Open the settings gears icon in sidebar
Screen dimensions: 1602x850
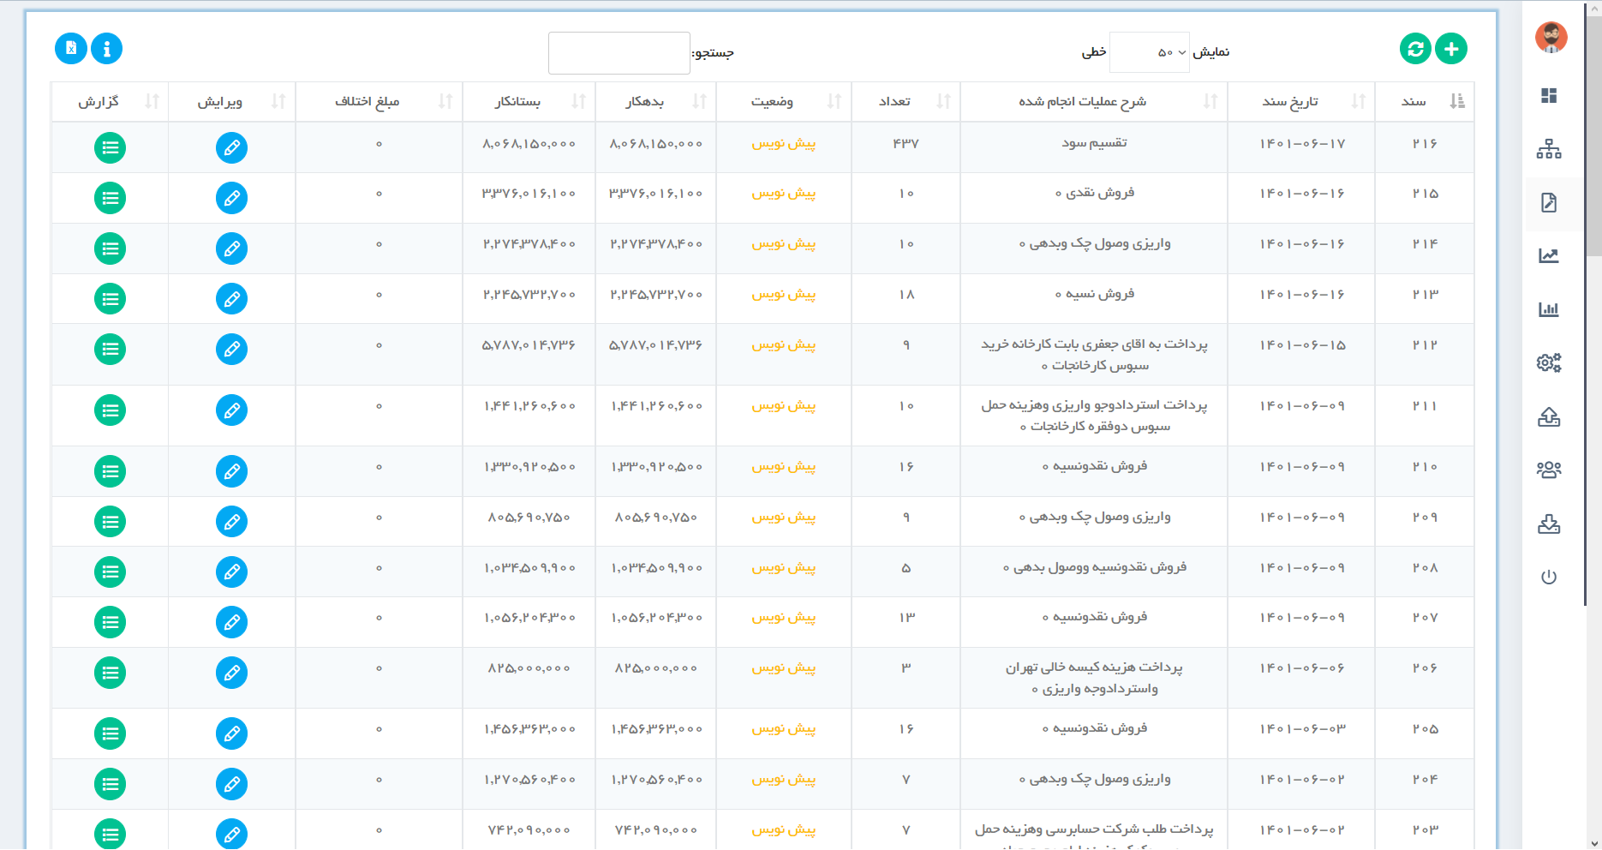pos(1549,362)
